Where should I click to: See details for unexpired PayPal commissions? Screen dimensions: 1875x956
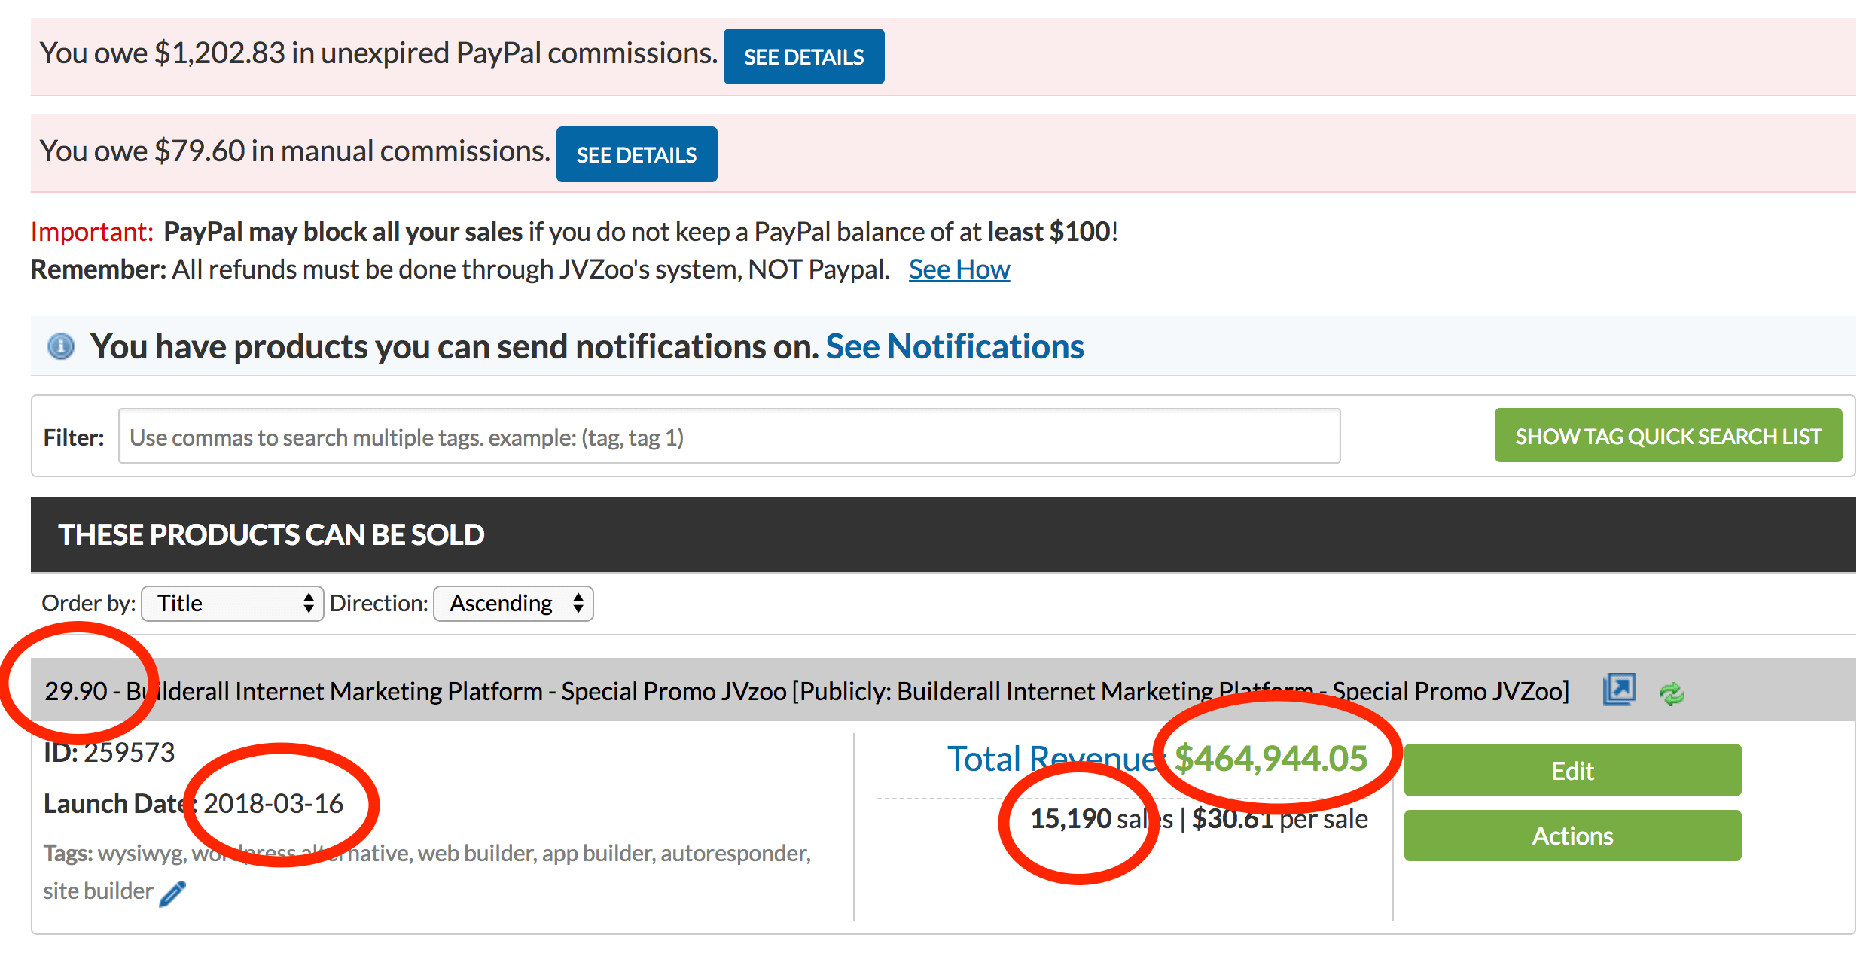click(x=803, y=56)
